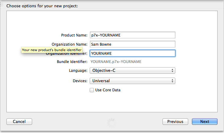The image size is (224, 133).
Task: Click the arrows on the Devices popup
Action: click(x=173, y=81)
